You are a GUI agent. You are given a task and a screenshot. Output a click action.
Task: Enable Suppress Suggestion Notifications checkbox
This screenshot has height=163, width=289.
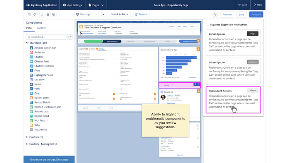[x=208, y=24]
